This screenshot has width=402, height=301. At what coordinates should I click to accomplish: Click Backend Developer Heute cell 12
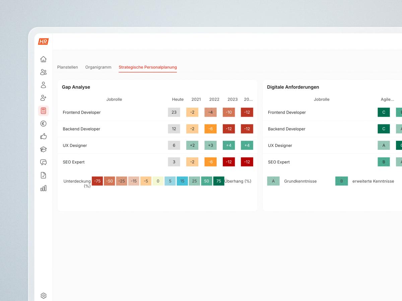(174, 129)
